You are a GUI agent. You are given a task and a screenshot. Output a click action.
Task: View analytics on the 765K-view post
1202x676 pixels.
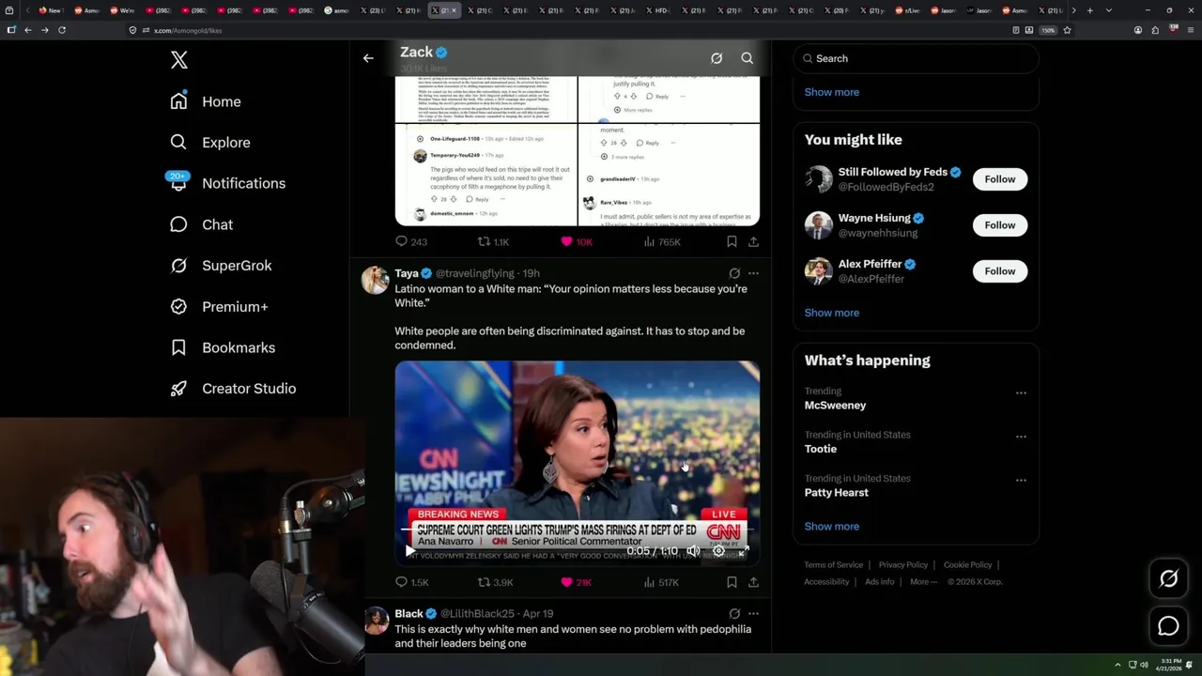(x=662, y=242)
